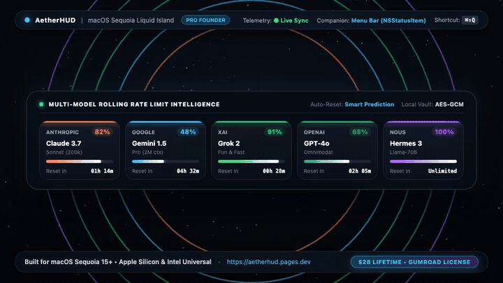503x283 pixels.
Task: Click the Omnimodal subtitle
Action: click(x=319, y=152)
